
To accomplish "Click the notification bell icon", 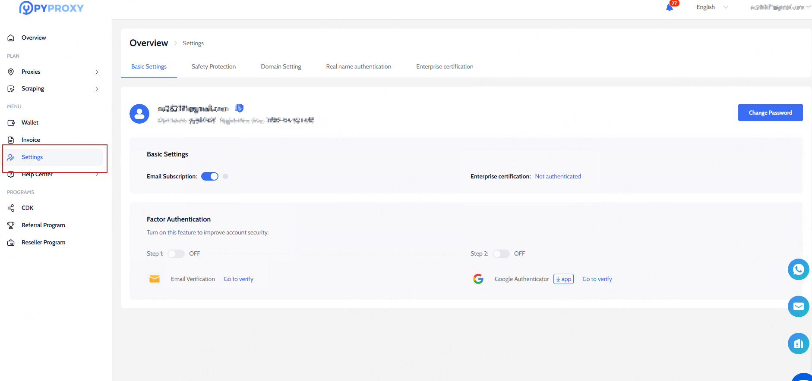I will click(x=670, y=7).
